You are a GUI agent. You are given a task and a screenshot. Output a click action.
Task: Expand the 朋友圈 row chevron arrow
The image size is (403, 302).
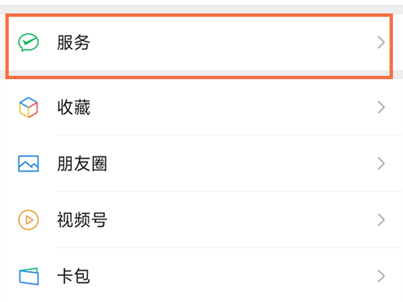point(381,163)
